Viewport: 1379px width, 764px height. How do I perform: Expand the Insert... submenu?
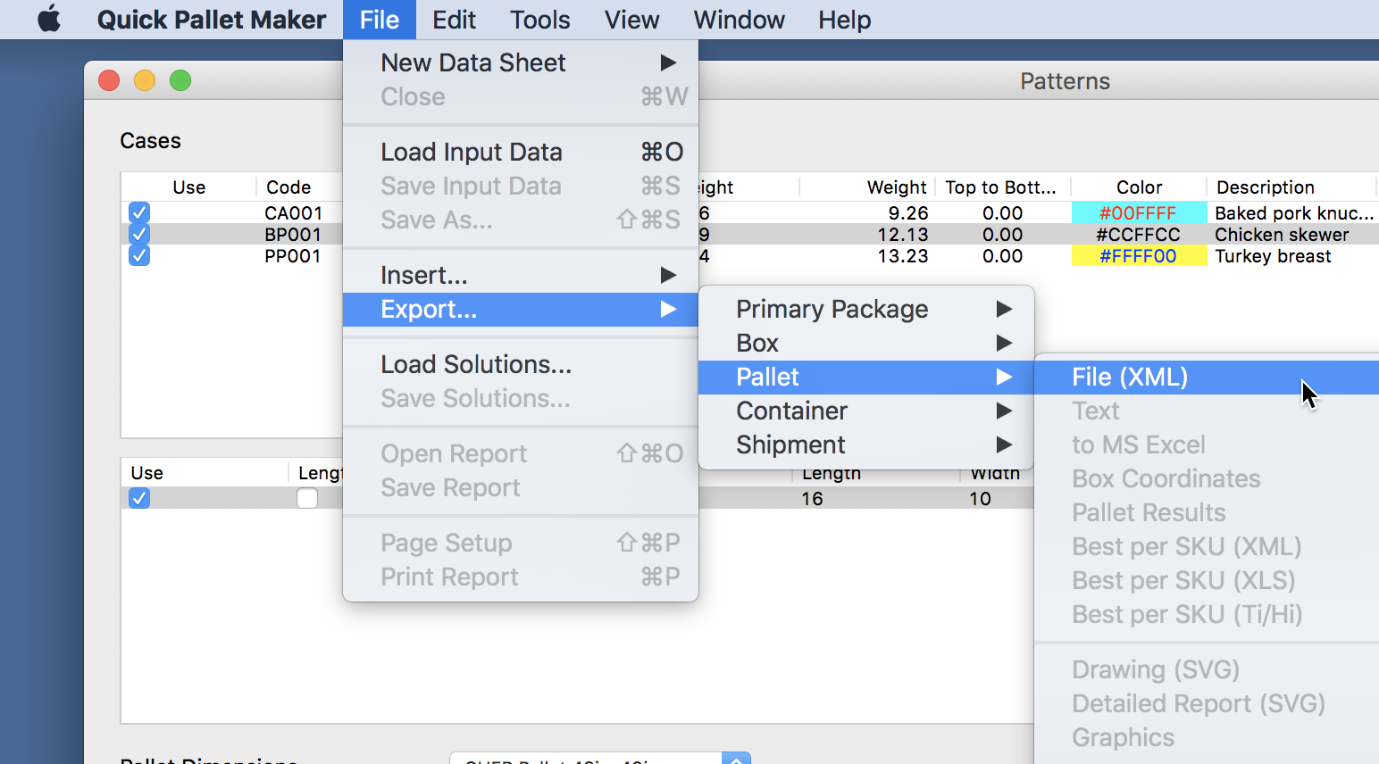tap(521, 275)
